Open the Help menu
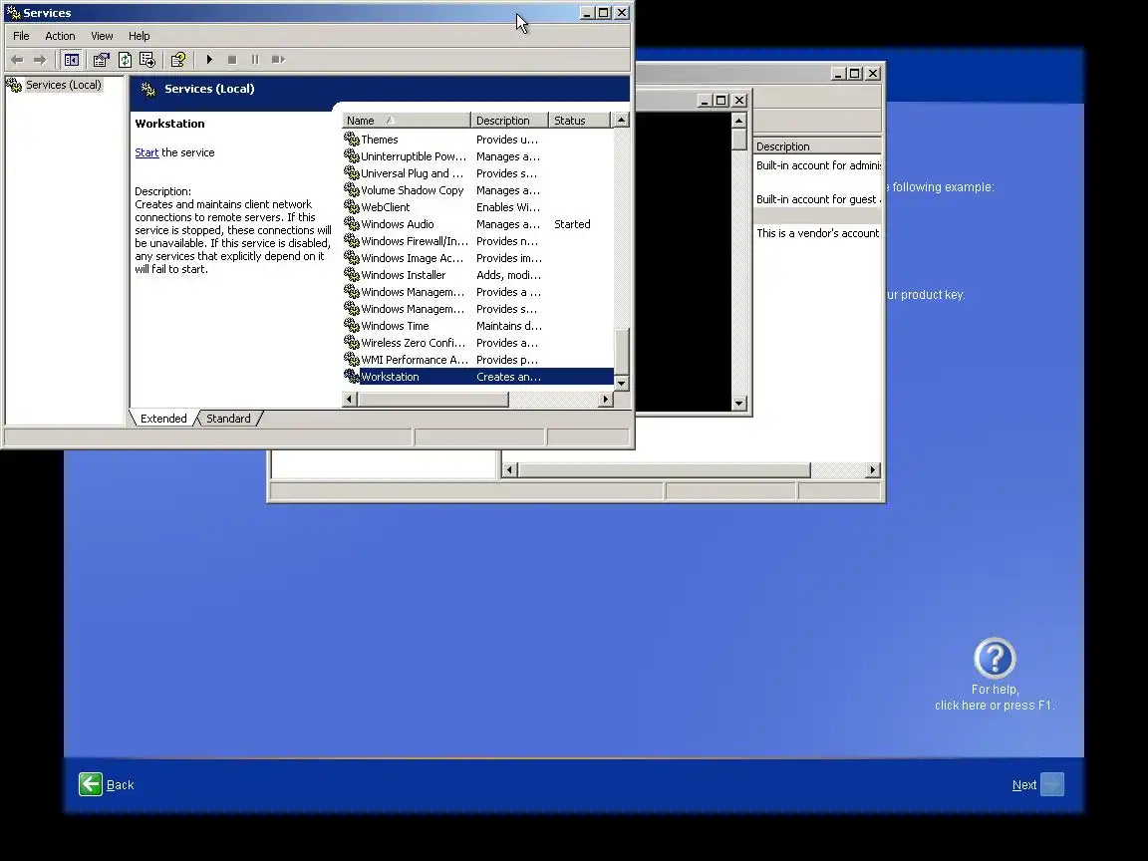The image size is (1148, 861). coord(140,36)
